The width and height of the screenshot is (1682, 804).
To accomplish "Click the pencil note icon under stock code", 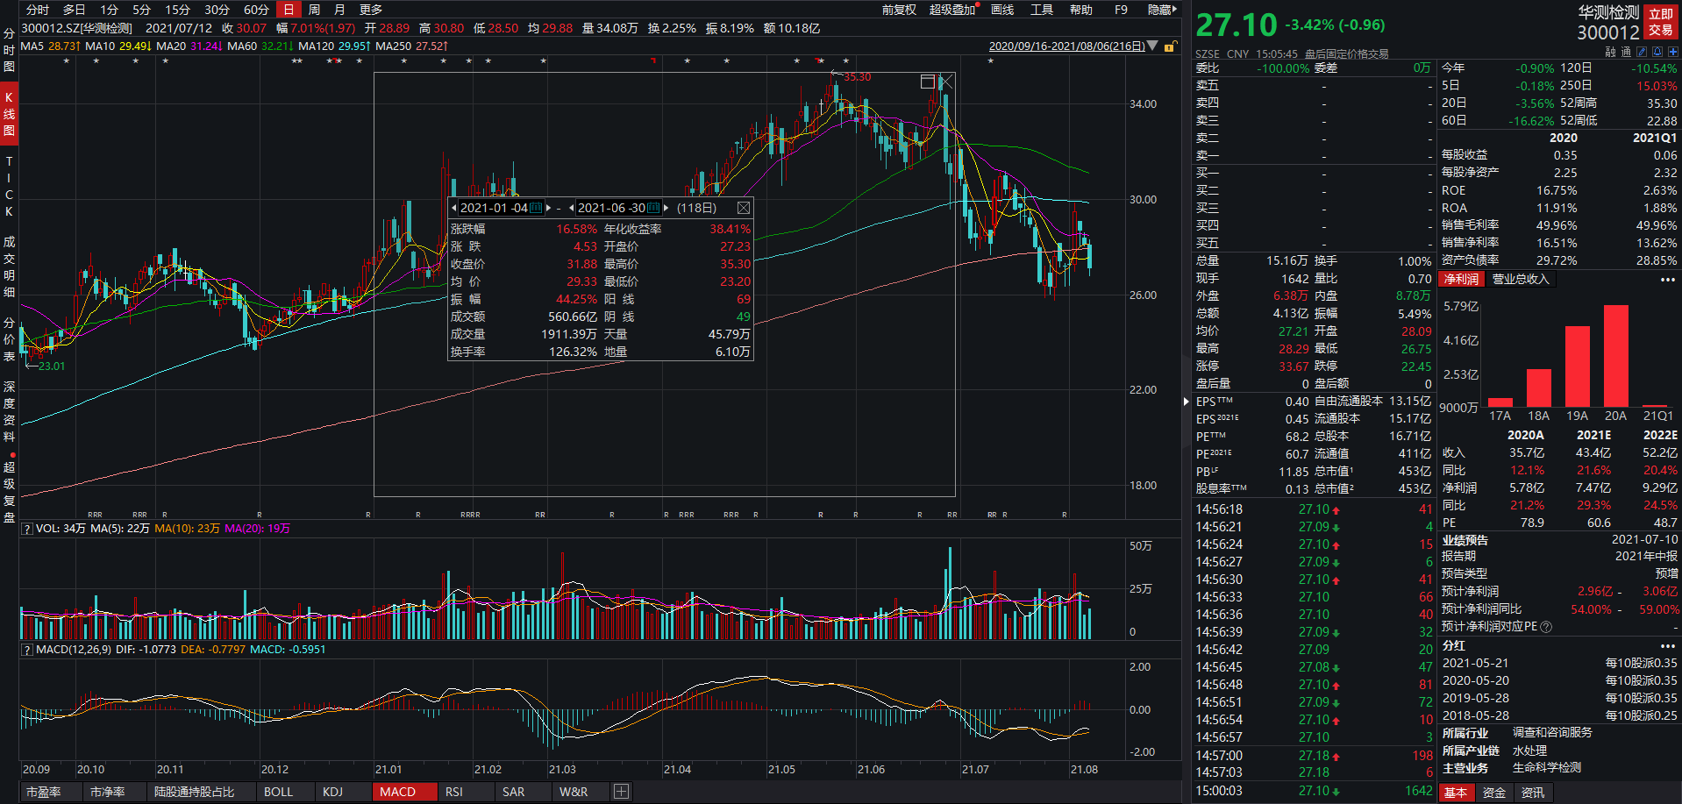I will coord(1642,52).
